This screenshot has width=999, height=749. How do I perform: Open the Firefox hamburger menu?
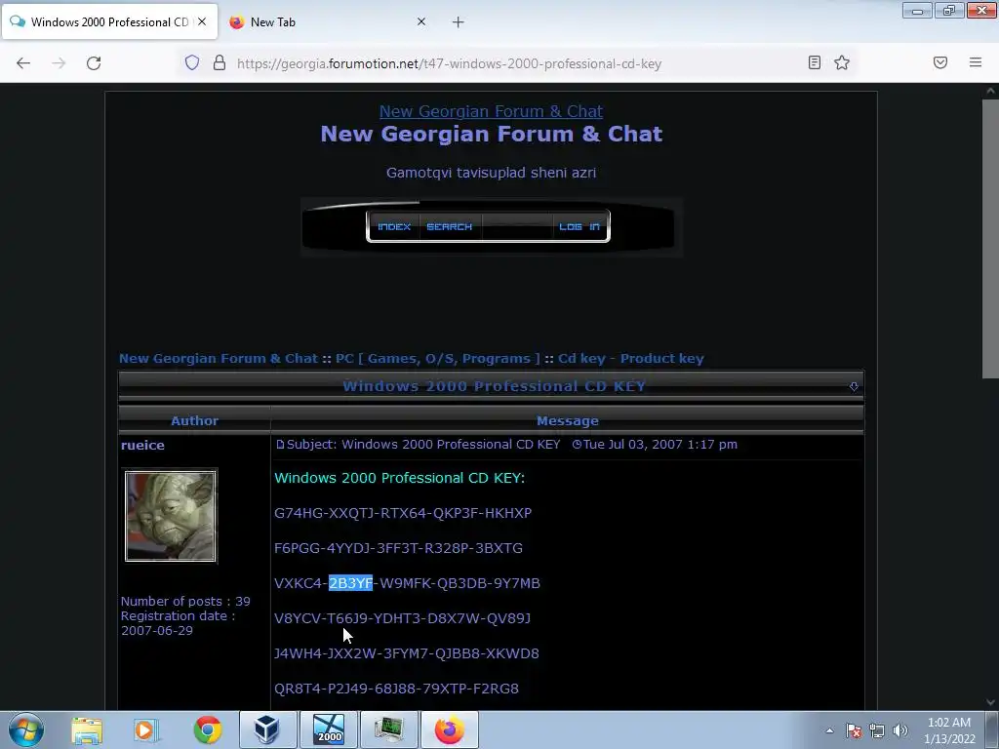[975, 62]
